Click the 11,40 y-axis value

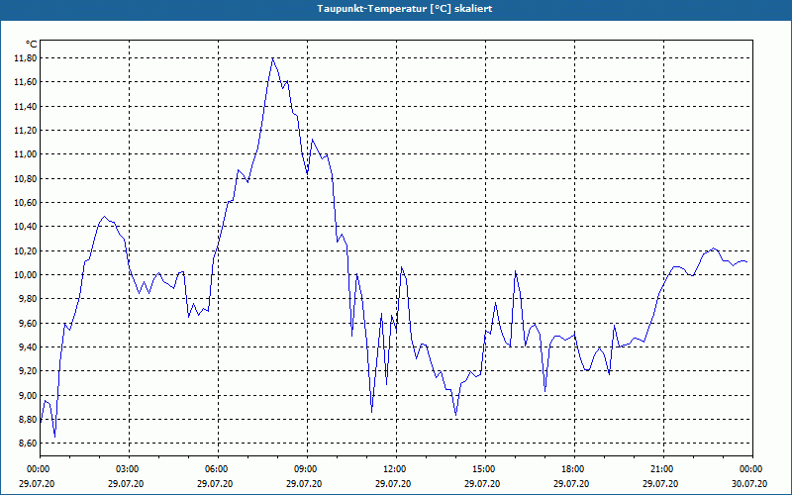click(27, 106)
